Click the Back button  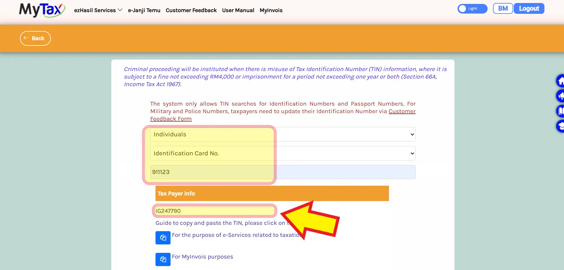35,38
